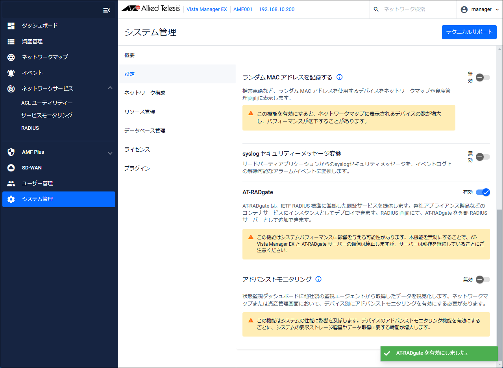Open ACL ユーティリティー submenu item

(47, 103)
